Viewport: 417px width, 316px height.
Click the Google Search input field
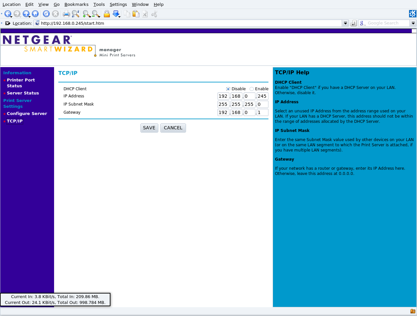[388, 23]
